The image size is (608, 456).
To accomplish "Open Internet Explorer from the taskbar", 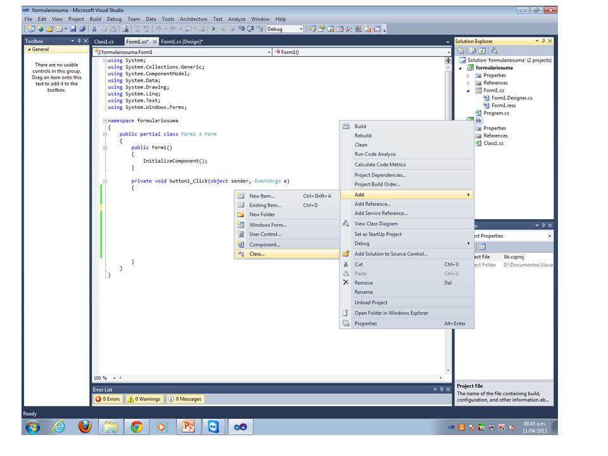I will point(59,427).
